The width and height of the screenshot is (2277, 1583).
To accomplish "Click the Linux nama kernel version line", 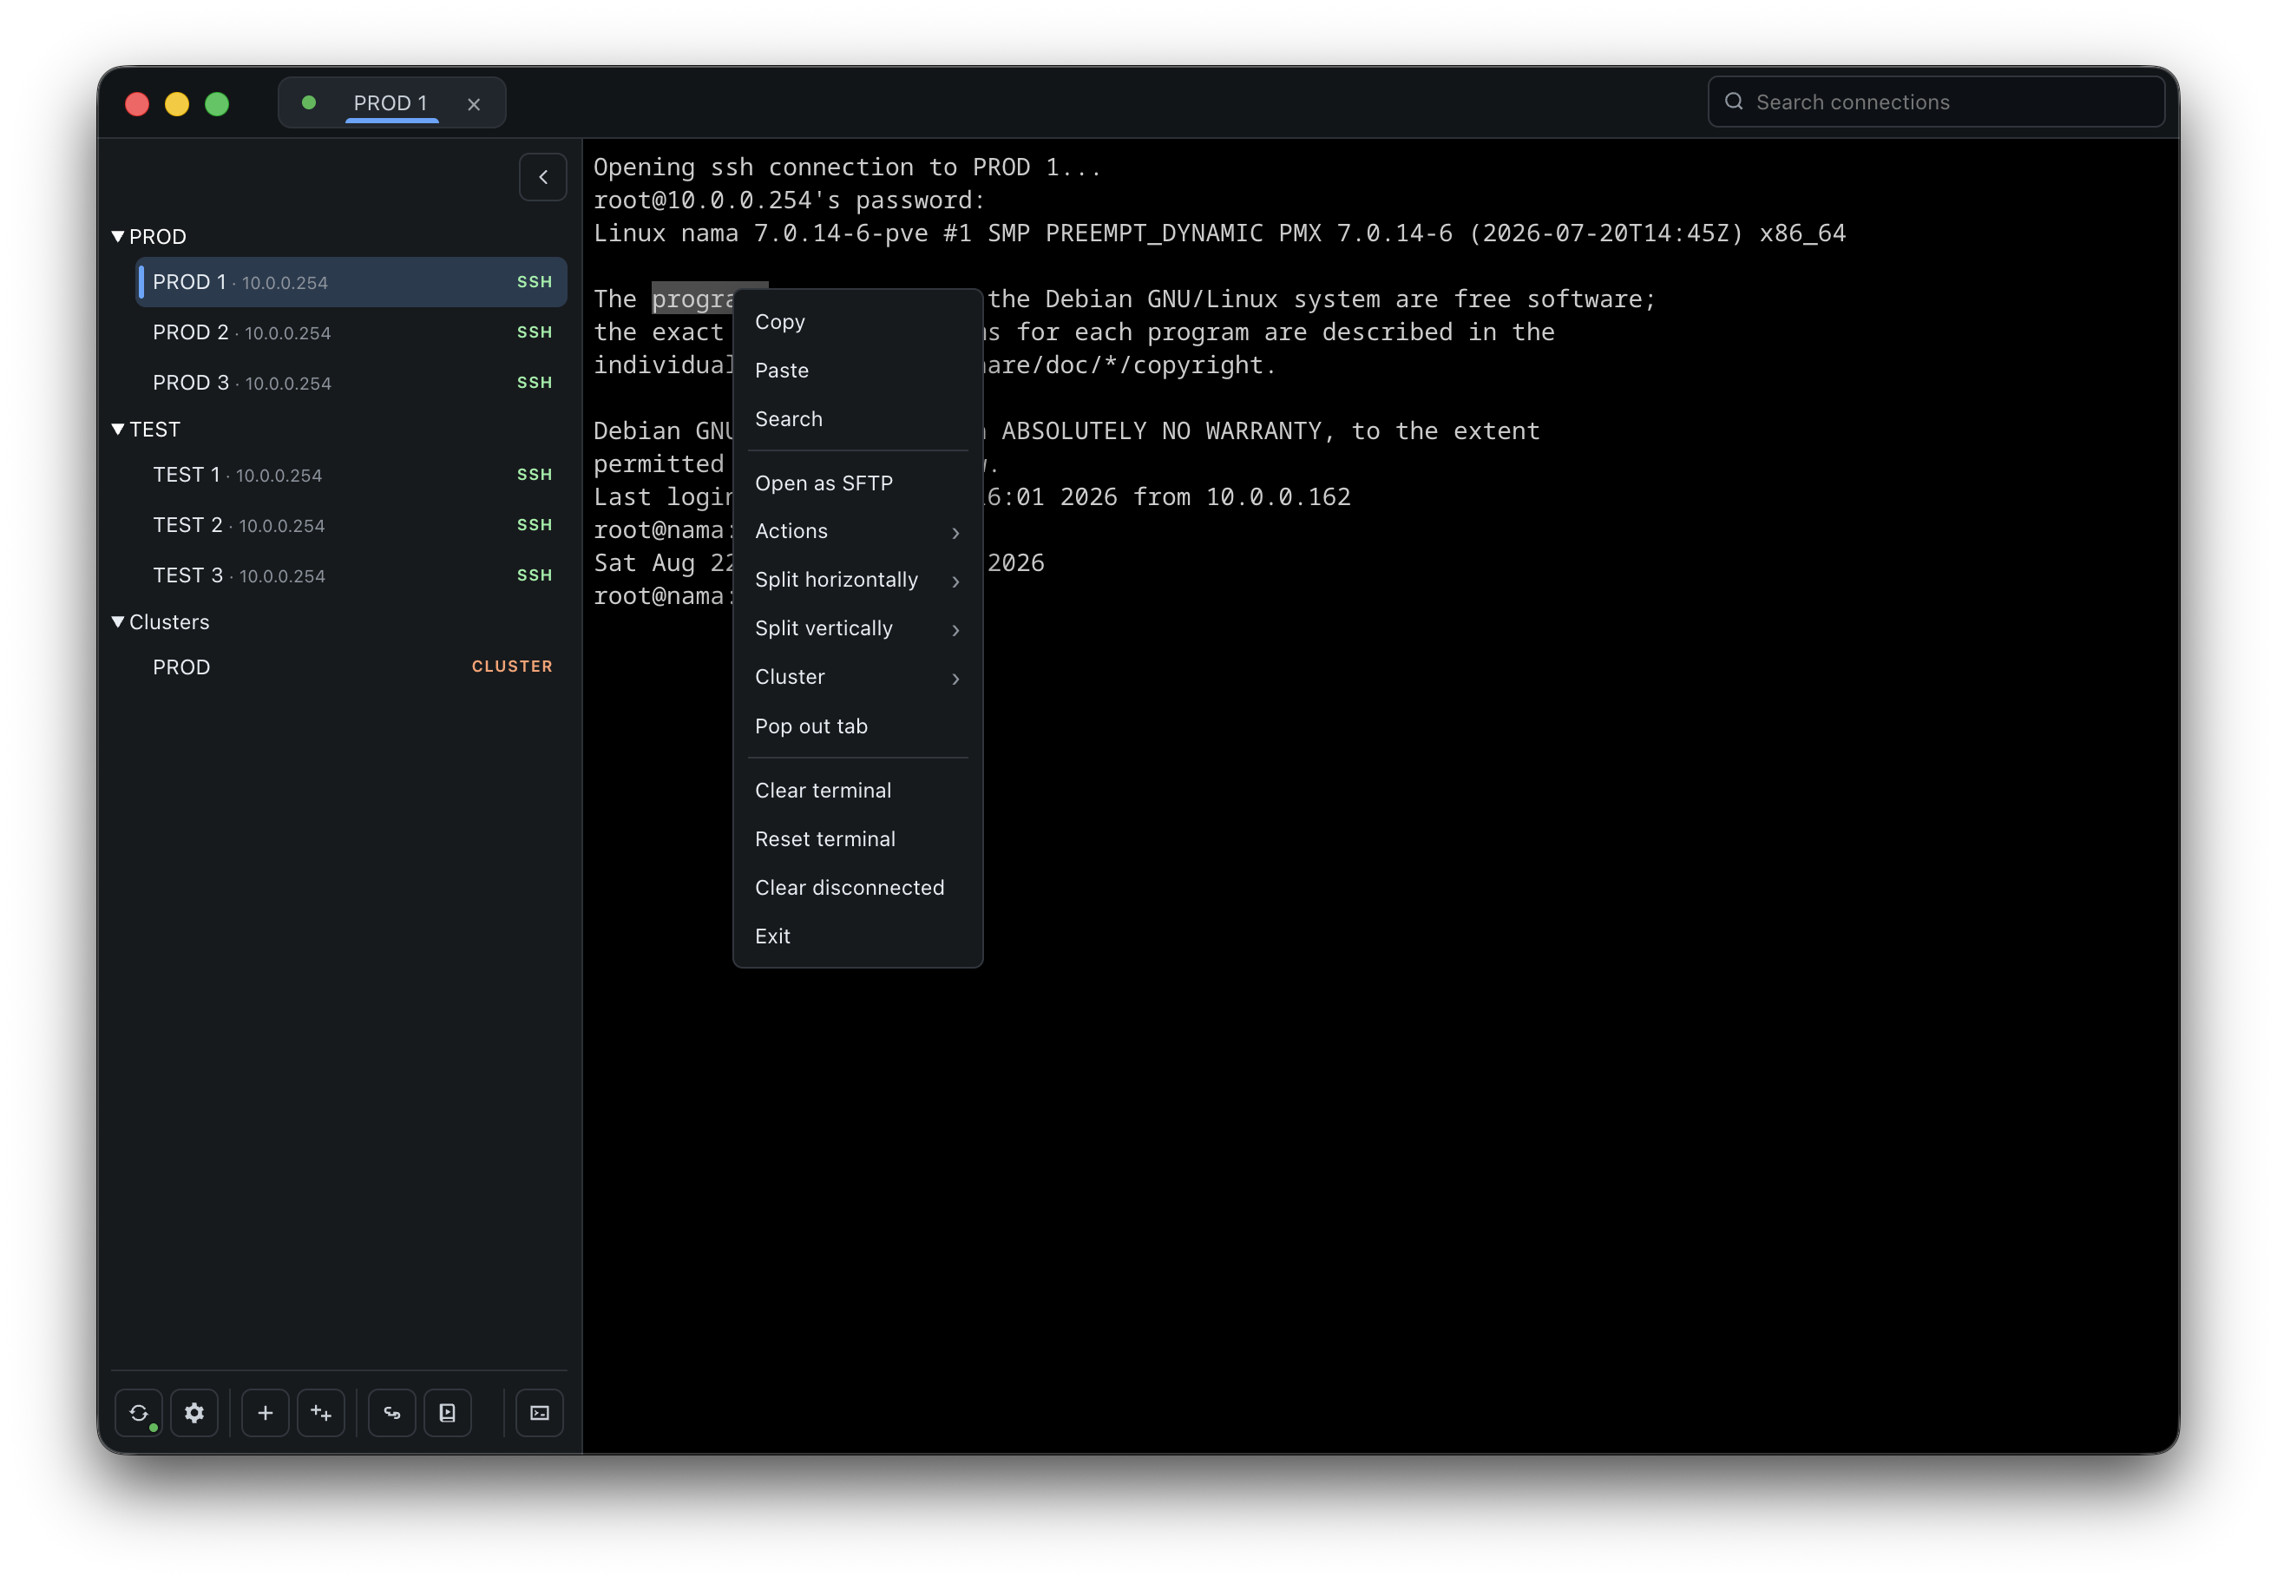I will pyautogui.click(x=1220, y=233).
